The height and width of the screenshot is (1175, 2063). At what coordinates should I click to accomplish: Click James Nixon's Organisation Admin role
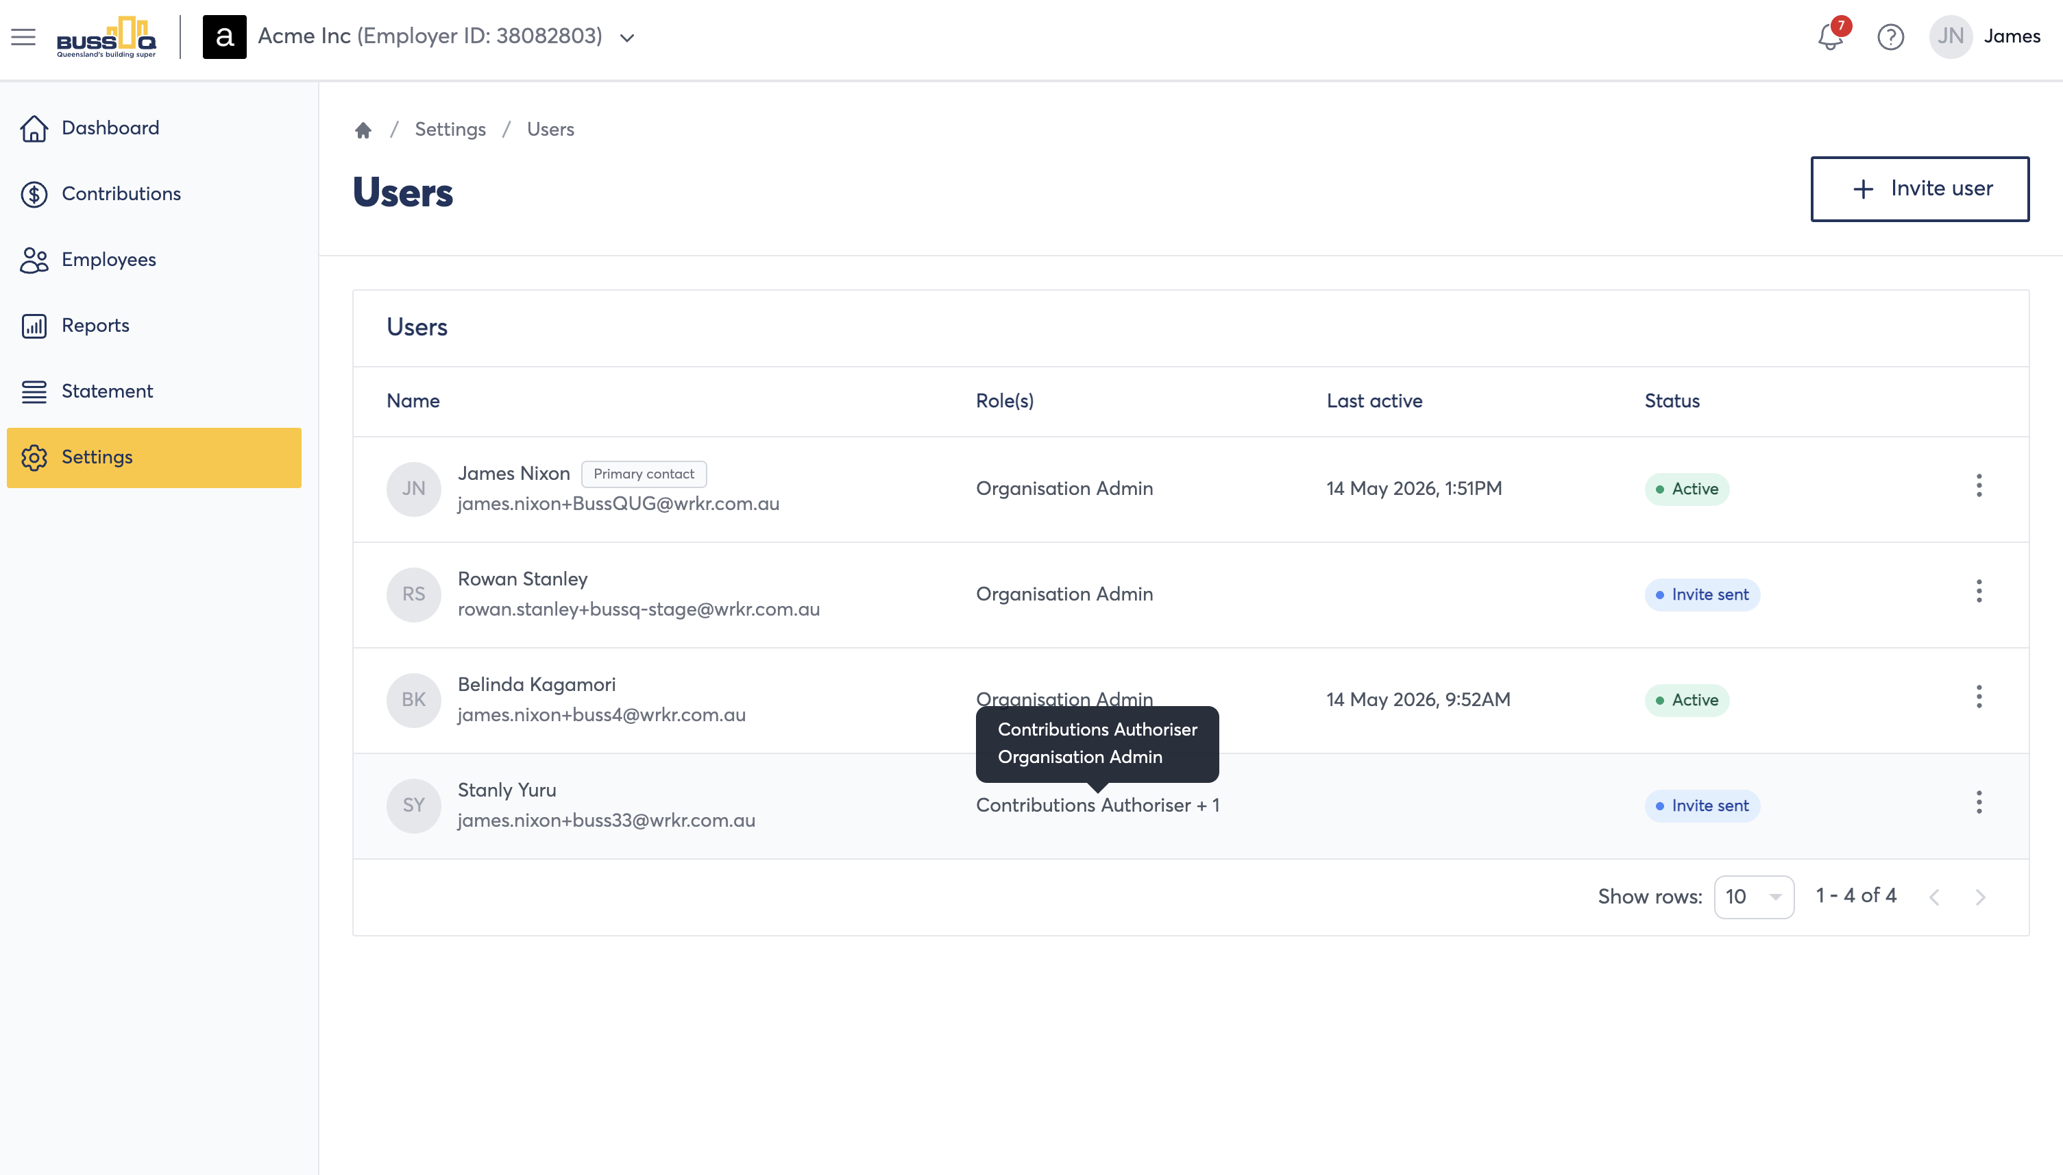[1064, 489]
